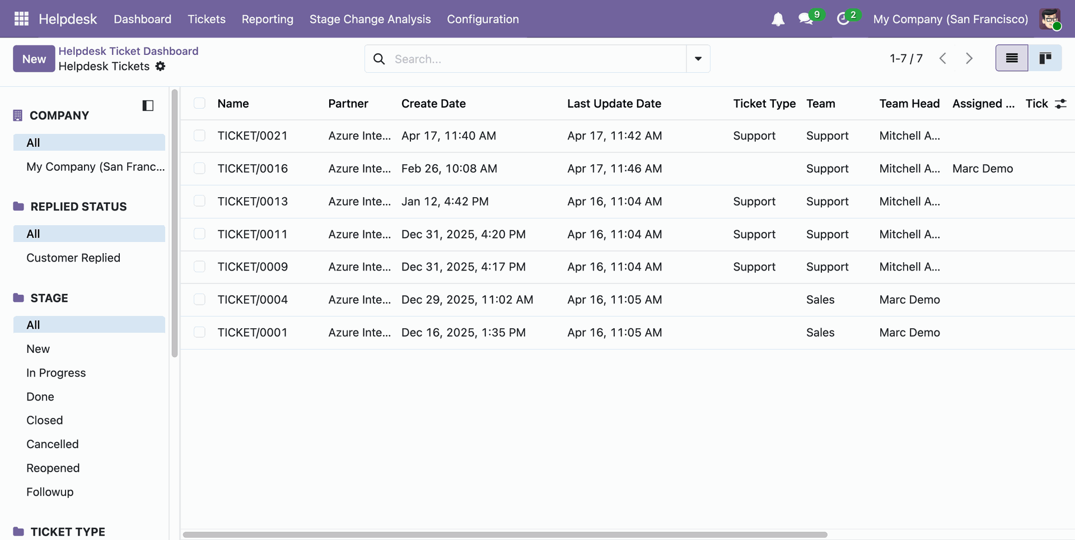Click the user avatar in top bar

1050,19
